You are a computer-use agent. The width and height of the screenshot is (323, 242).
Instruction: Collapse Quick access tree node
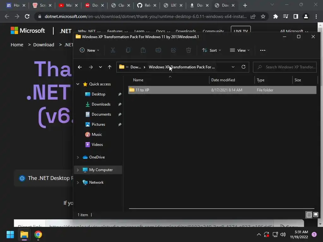tap(78, 84)
